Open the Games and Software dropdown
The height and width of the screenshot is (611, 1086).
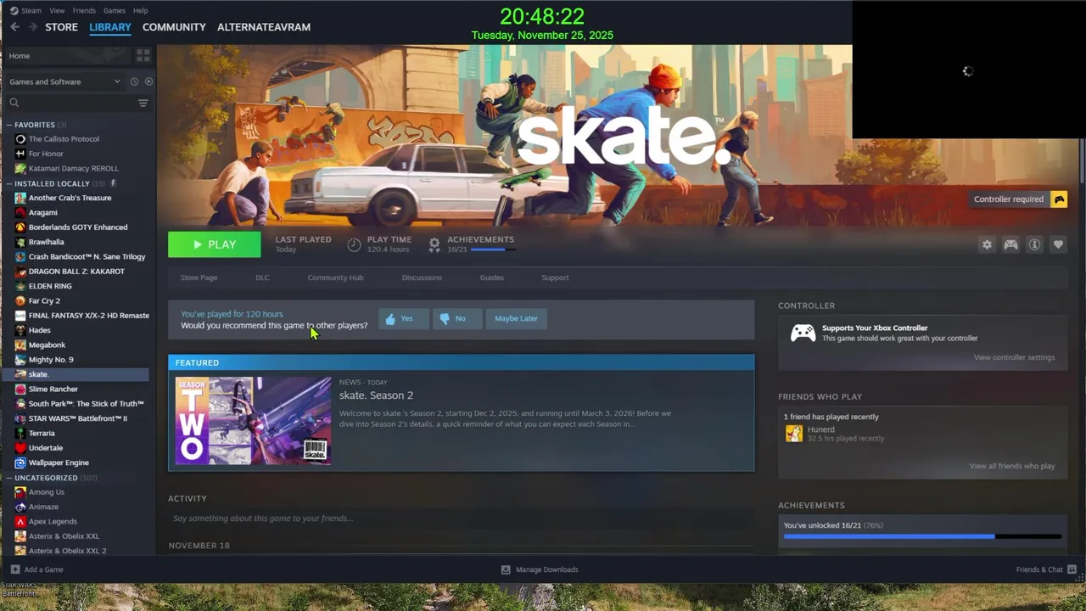pos(64,81)
